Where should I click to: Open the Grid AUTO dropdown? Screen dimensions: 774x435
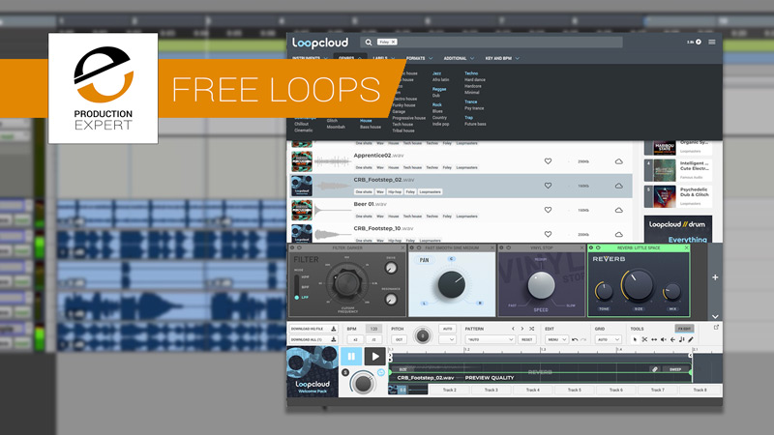tap(608, 339)
